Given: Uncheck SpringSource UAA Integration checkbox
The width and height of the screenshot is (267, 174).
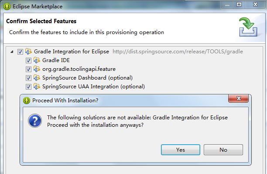Looking at the screenshot, I should point(28,87).
